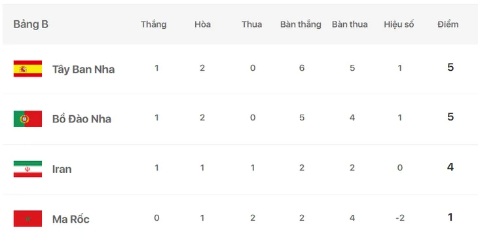Click Bồ Đào Nha's goals scored value
The height and width of the screenshot is (241, 478).
point(302,118)
